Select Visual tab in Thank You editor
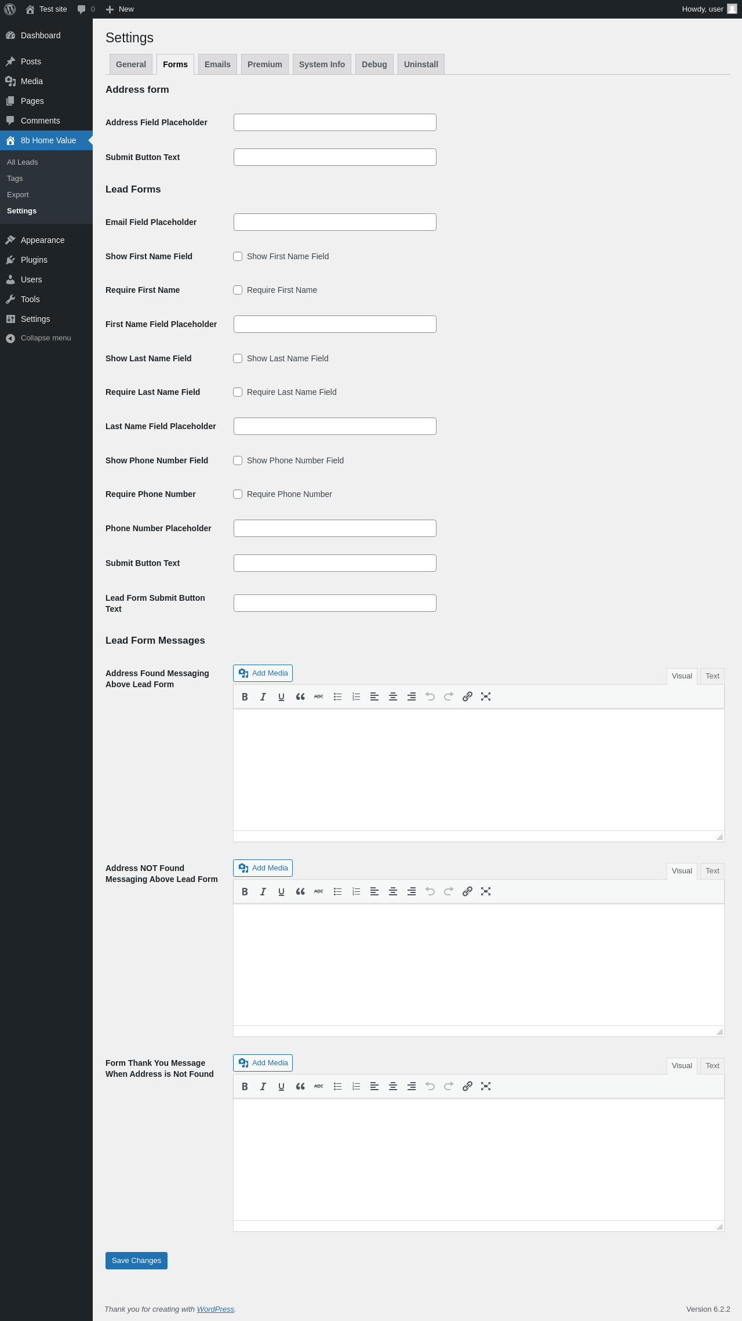 coord(682,1066)
